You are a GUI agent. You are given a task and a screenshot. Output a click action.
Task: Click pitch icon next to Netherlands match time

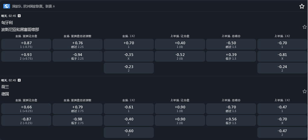tap(19, 80)
